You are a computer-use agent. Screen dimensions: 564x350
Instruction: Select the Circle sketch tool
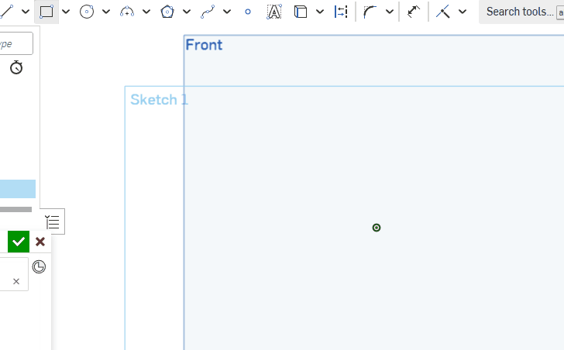coord(87,12)
